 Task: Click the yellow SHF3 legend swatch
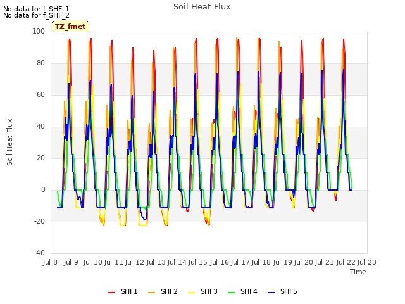191,293
